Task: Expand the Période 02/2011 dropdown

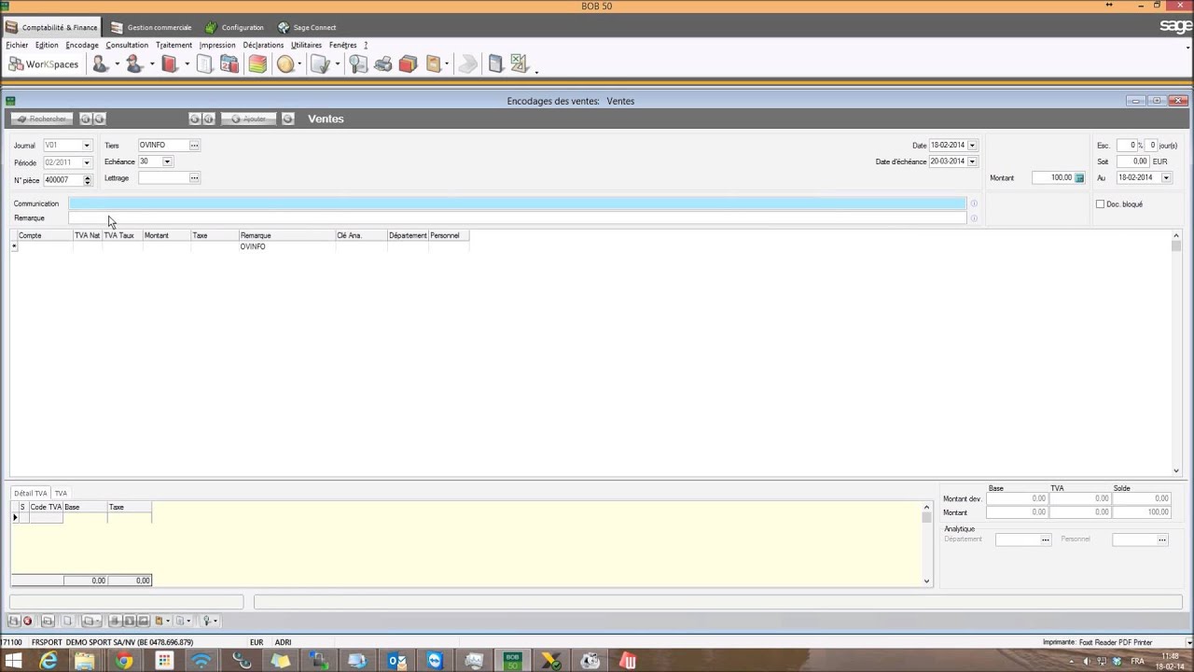Action: [x=87, y=162]
